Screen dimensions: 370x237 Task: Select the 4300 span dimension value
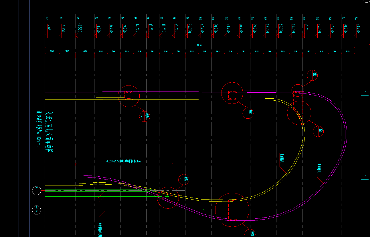85,51
